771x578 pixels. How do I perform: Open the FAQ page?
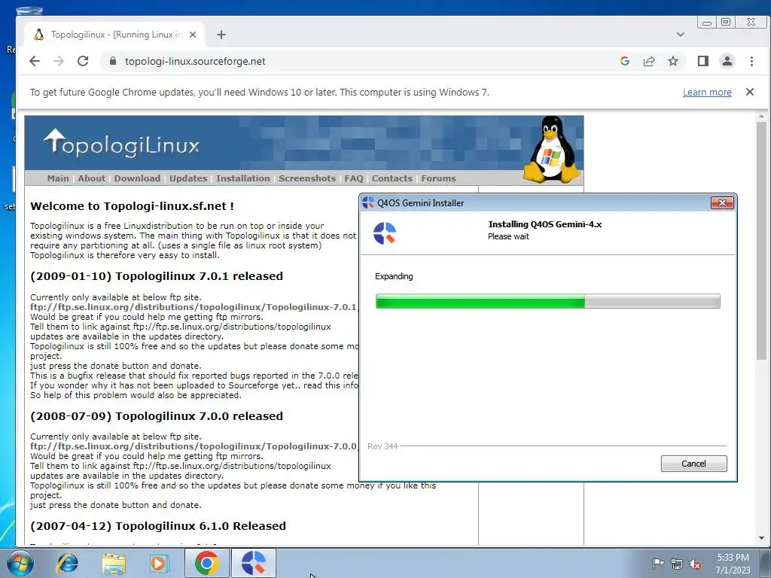(354, 178)
